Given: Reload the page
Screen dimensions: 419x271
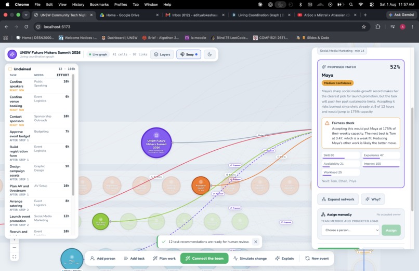Looking at the screenshot, I should 26,26.
